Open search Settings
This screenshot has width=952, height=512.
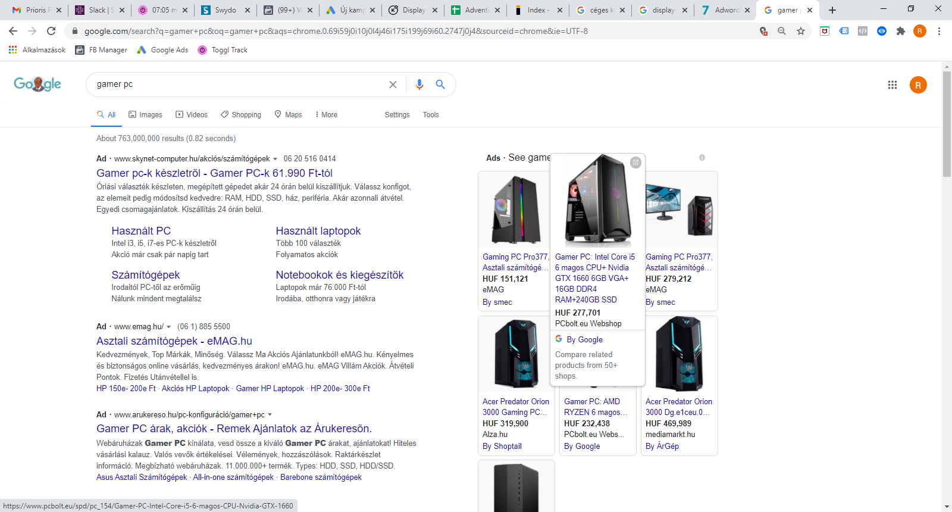(397, 115)
